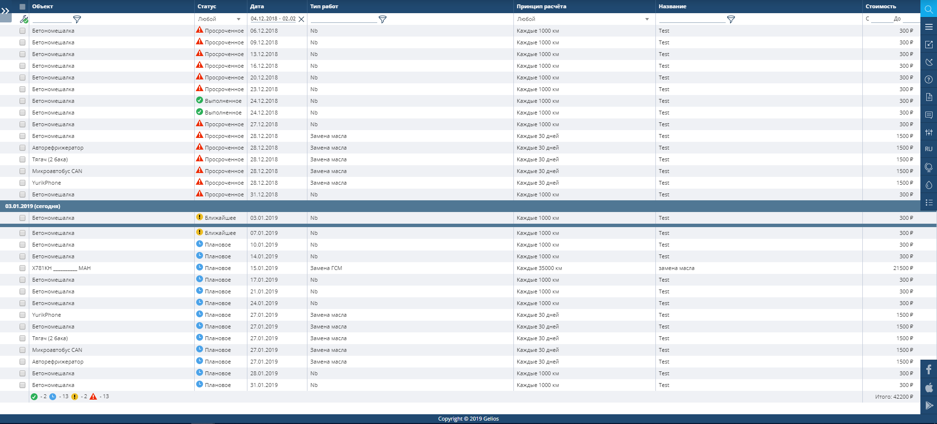Check the overdue Тягач (2 бака) row checkbox

pos(22,159)
